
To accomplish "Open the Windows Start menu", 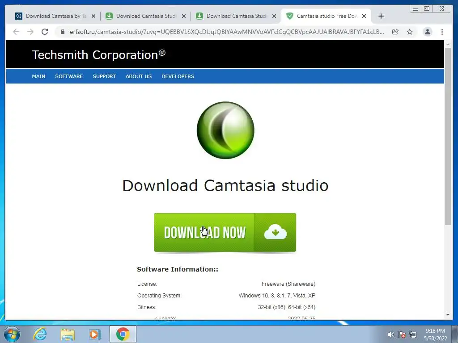I will tap(12, 334).
